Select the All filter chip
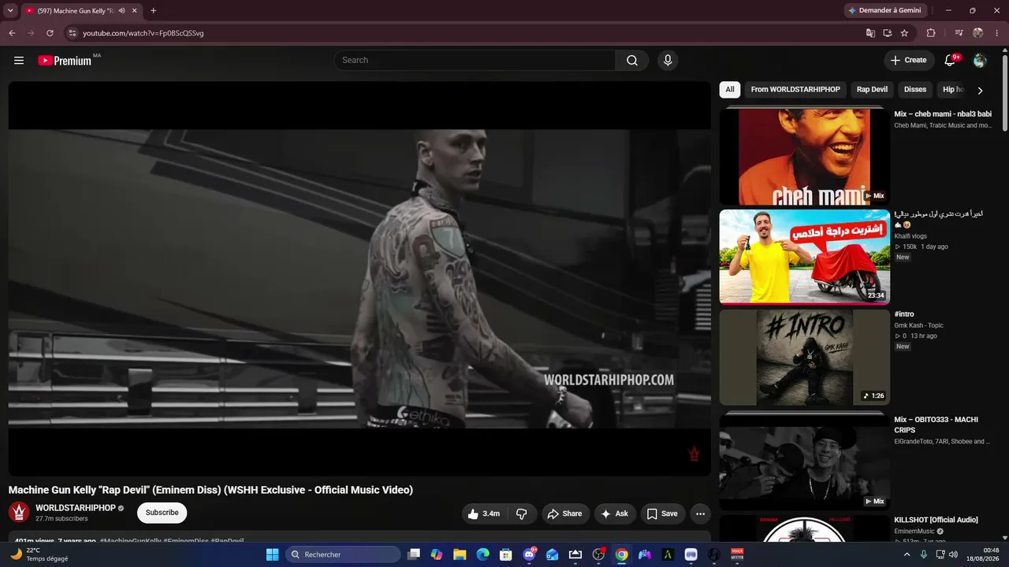Viewport: 1009px width, 567px height. [730, 90]
